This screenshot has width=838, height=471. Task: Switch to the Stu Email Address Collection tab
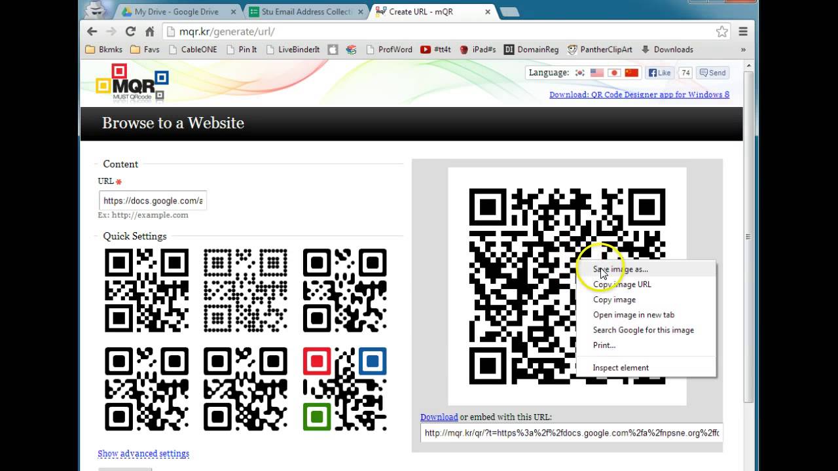pyautogui.click(x=307, y=12)
